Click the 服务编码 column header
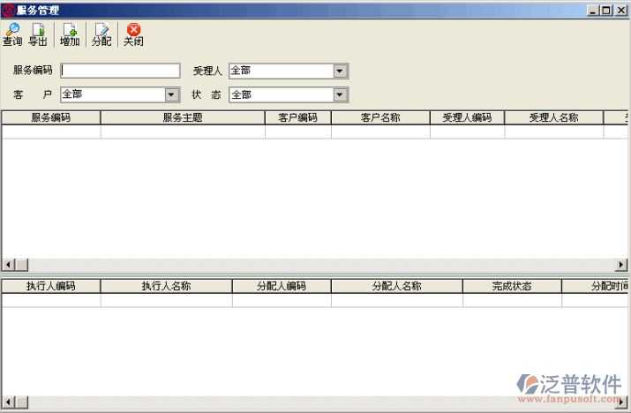This screenshot has width=631, height=413. click(50, 117)
